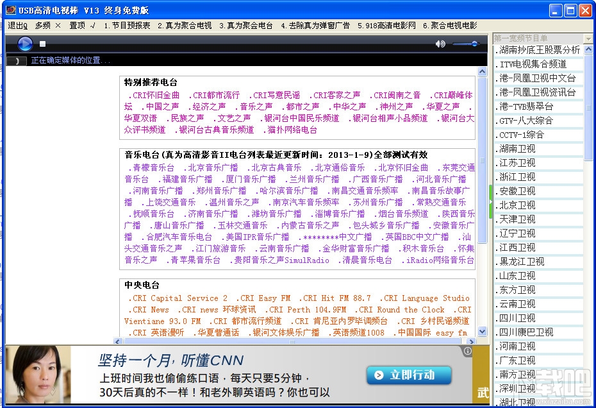Open .银河台古典音乐频道 link
This screenshot has height=408, width=596.
tap(214, 130)
